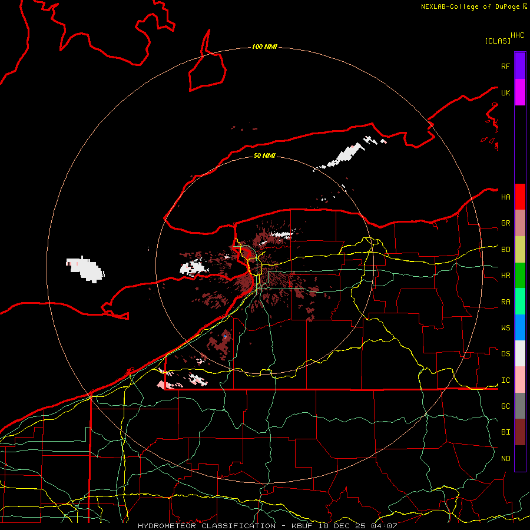Click the RA light-green legend swatch
This screenshot has height=530, width=530.
pyautogui.click(x=520, y=302)
